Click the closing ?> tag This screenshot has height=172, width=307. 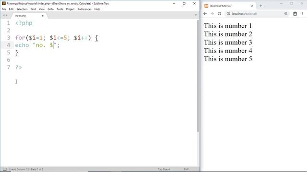[x=18, y=67]
